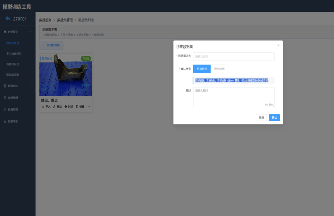This screenshot has height=216, width=334.
Task: Collapse the 数据服务 section chevron
Action: [31, 32]
